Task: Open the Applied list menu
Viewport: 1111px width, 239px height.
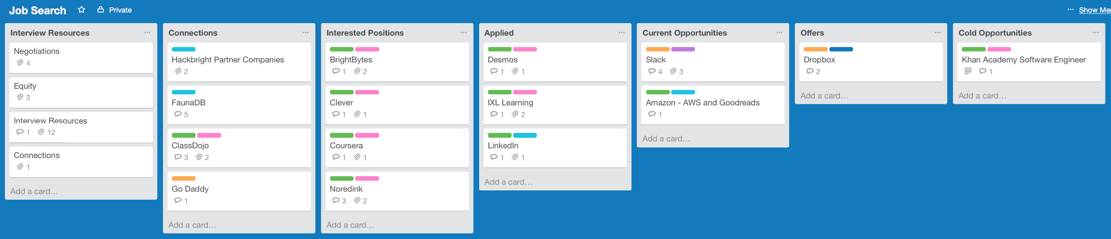Action: point(621,33)
